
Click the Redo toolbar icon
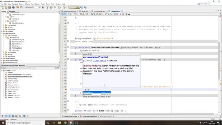(x=21, y=7)
